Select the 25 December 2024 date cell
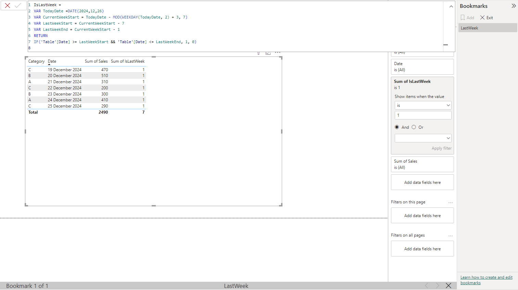 point(64,106)
